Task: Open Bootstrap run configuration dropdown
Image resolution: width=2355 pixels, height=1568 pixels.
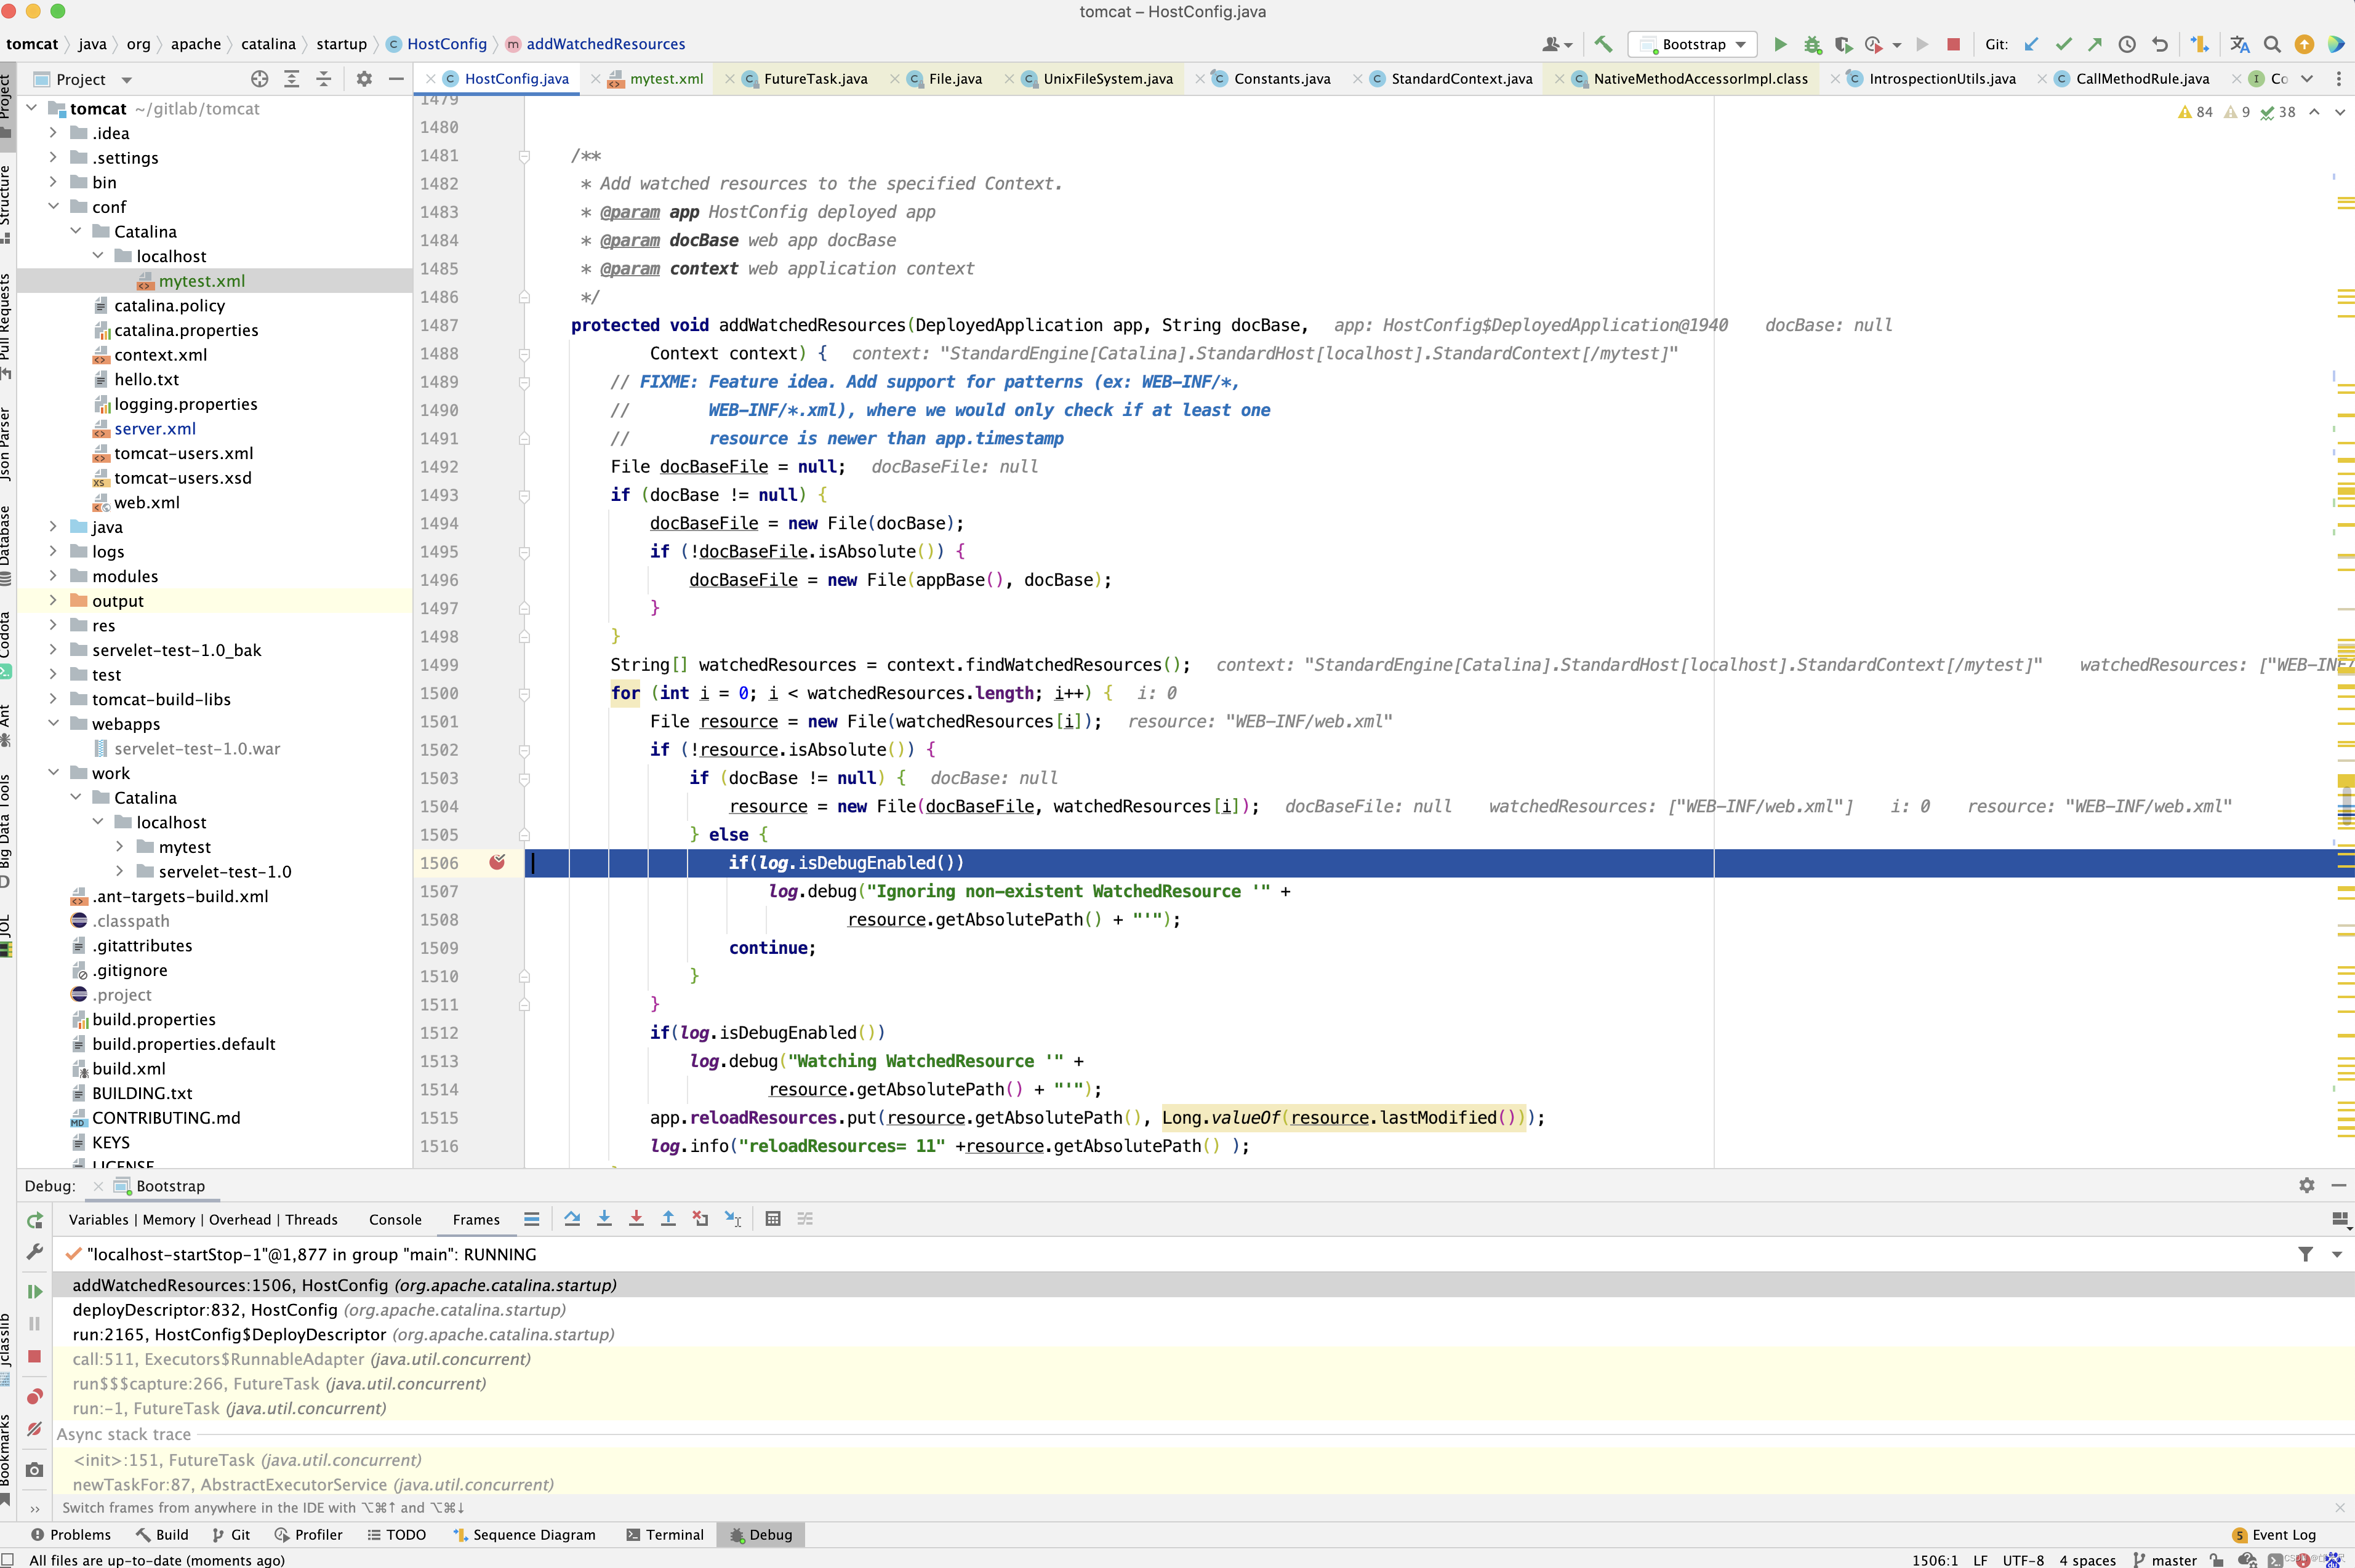Action: pyautogui.click(x=1692, y=44)
